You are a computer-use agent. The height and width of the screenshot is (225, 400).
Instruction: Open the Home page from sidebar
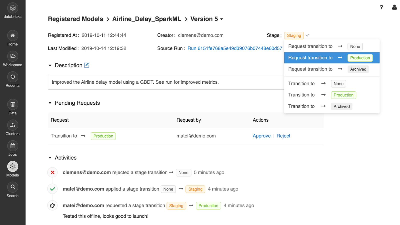(x=12, y=35)
